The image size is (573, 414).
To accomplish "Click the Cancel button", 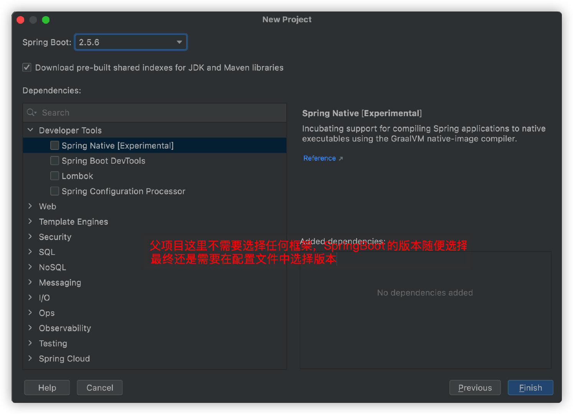I will 100,388.
